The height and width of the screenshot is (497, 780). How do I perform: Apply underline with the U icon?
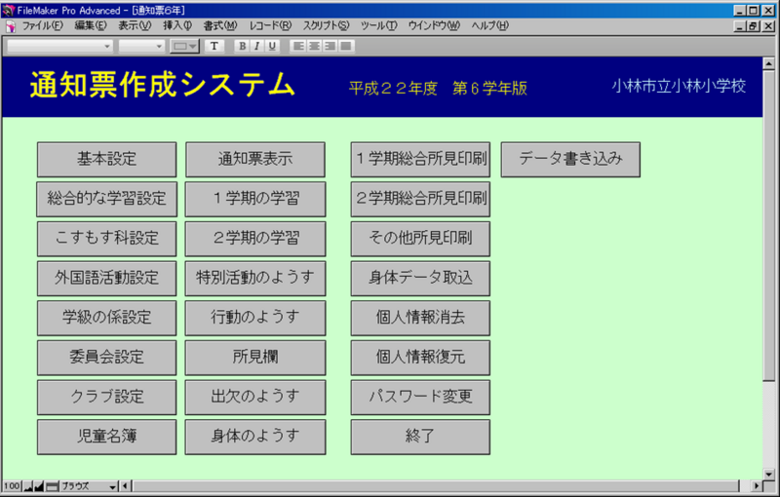[x=272, y=46]
